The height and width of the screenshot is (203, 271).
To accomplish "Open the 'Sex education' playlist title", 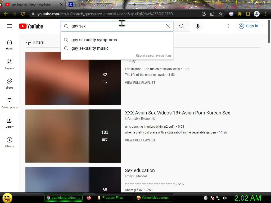I will pyautogui.click(x=140, y=170).
